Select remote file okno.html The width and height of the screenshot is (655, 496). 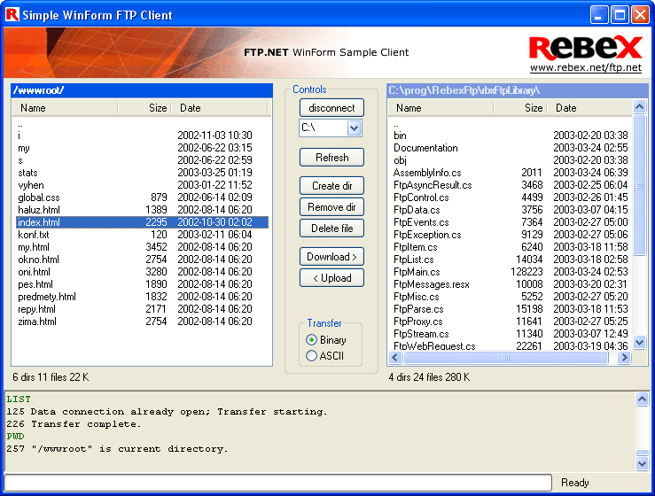pos(38,260)
